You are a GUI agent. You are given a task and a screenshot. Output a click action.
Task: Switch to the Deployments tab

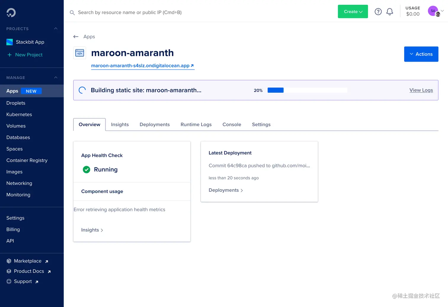point(154,124)
